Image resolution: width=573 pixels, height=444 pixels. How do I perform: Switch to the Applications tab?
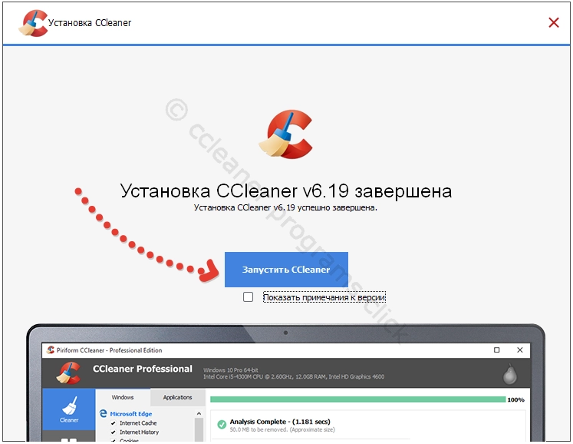point(177,397)
